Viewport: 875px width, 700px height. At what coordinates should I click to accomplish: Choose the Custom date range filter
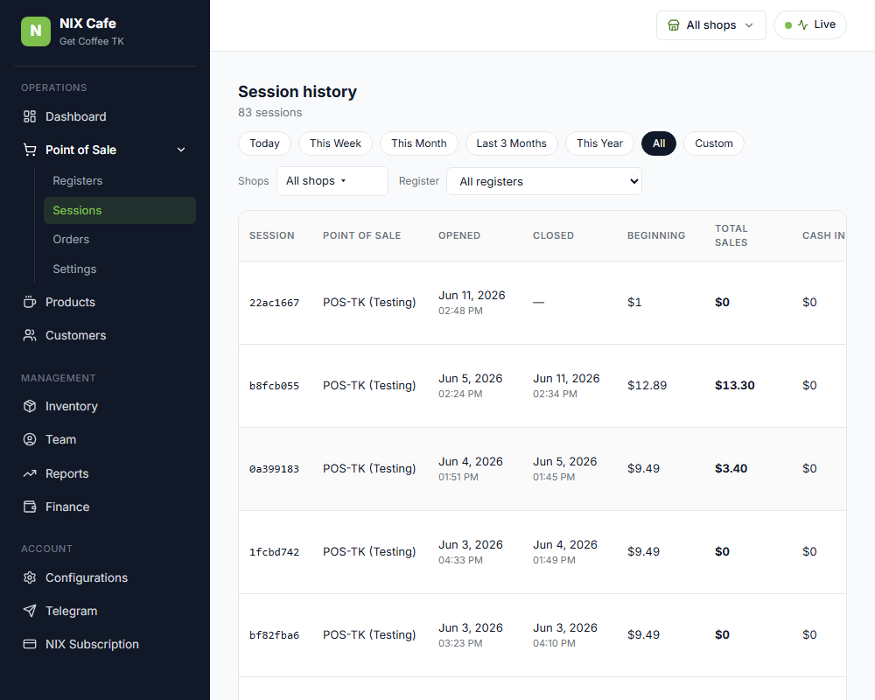(x=714, y=143)
